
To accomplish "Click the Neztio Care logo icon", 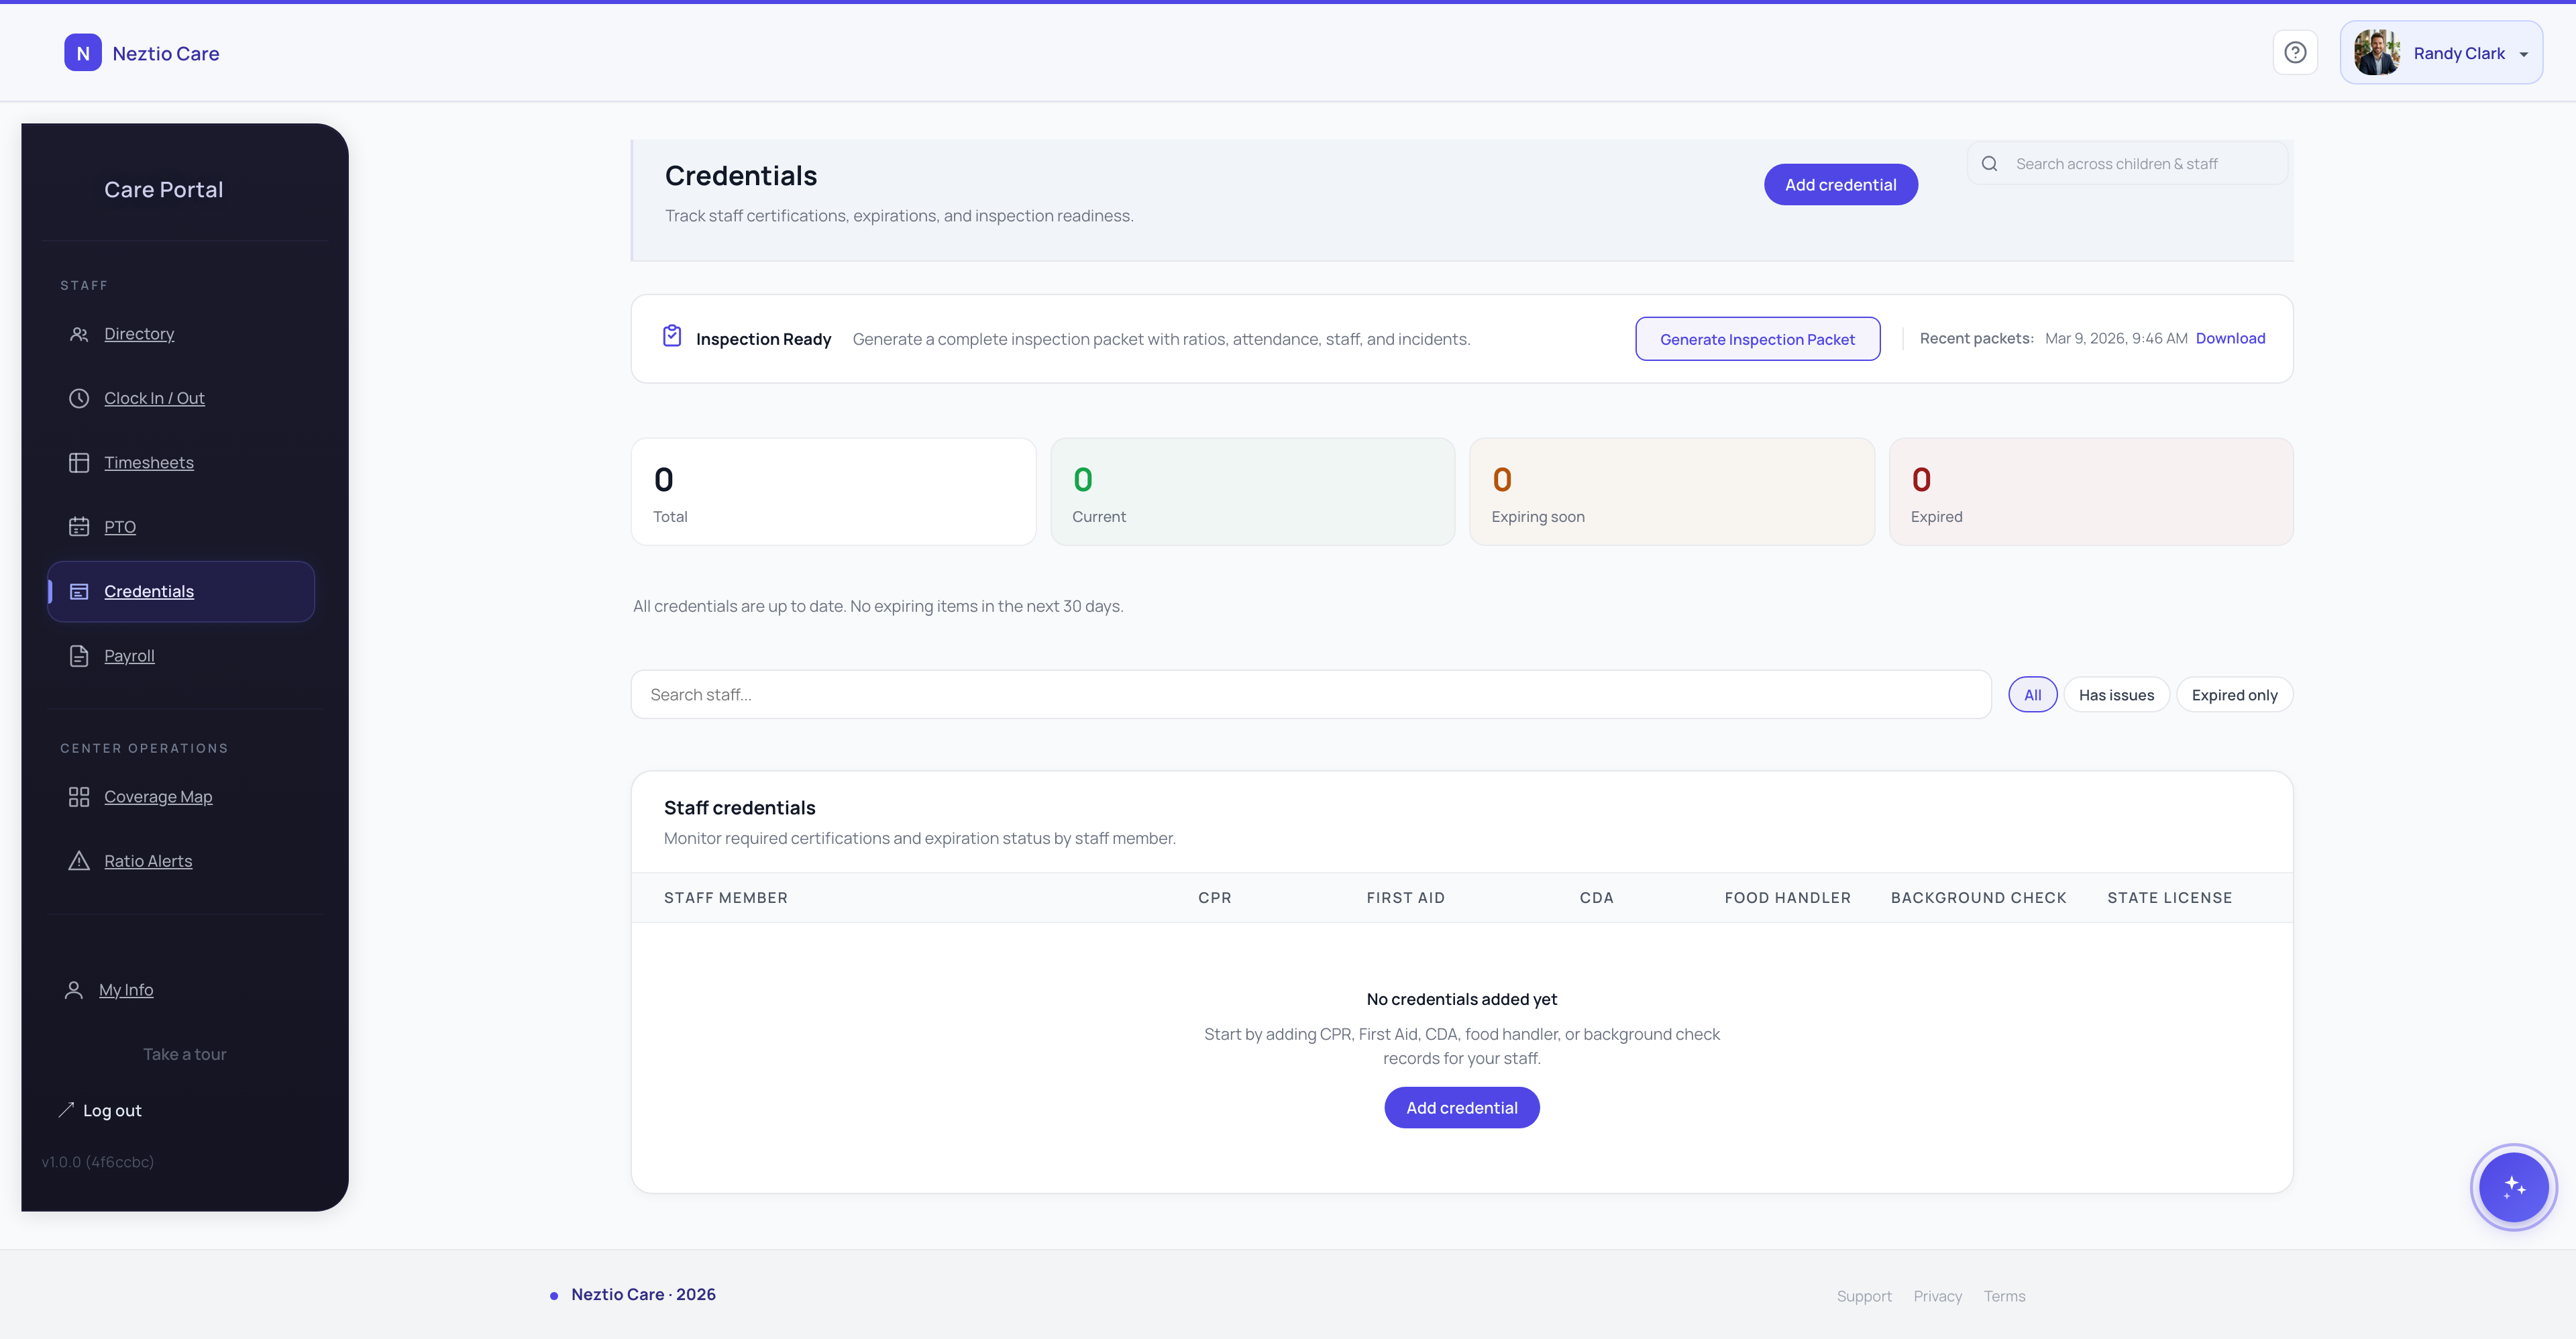I will coord(83,52).
